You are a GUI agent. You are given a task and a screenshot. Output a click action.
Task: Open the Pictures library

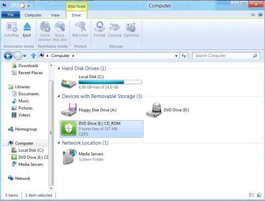coord(22,108)
